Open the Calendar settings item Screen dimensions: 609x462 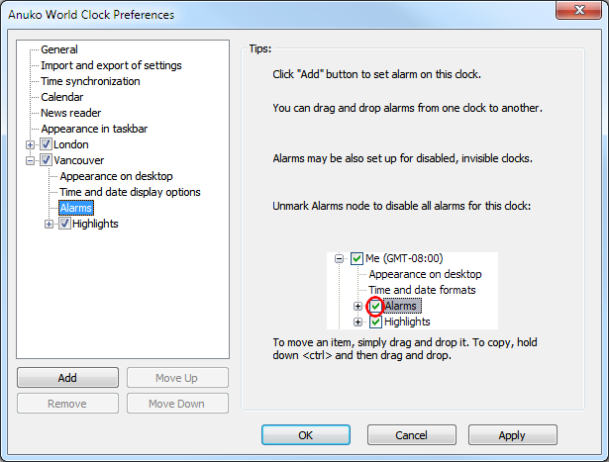pyautogui.click(x=62, y=97)
